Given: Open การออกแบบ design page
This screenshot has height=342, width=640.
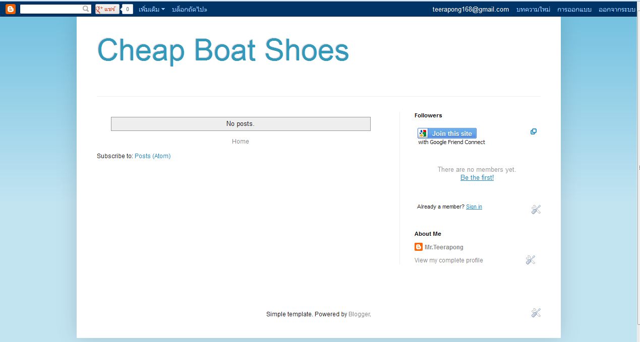Looking at the screenshot, I should tap(574, 10).
